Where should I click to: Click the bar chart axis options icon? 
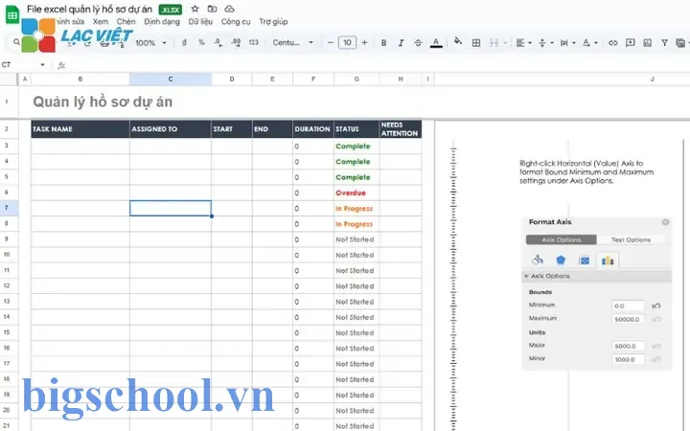608,261
